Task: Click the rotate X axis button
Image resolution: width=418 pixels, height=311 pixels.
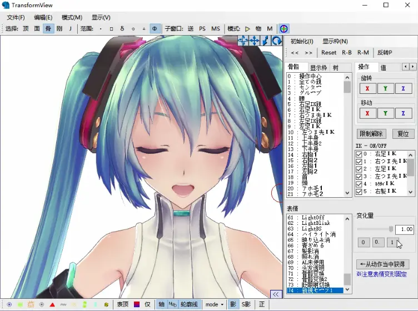Action: tap(367, 89)
